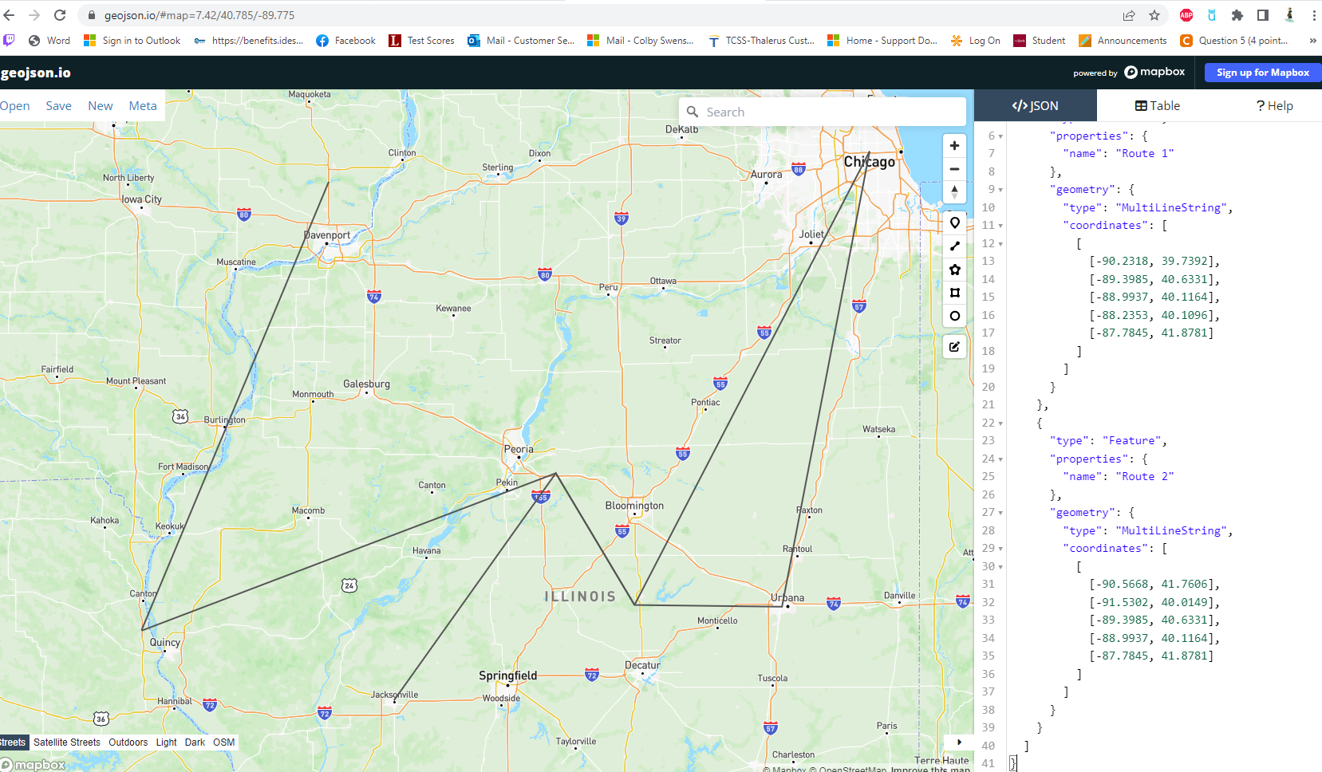
Task: Open the Log On bookmark
Action: pyautogui.click(x=975, y=41)
